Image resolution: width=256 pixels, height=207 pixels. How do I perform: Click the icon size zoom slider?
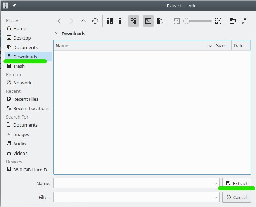pos(198,21)
